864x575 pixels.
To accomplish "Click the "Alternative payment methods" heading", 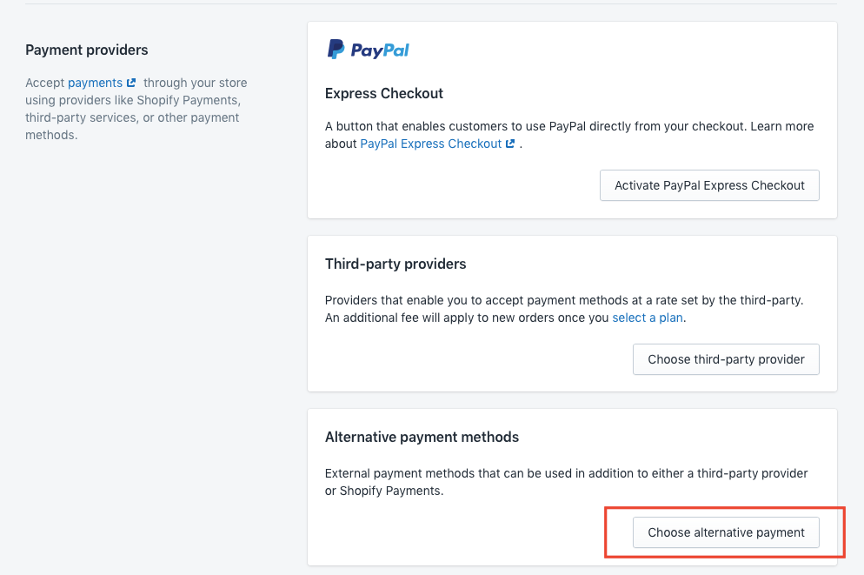I will coord(422,438).
